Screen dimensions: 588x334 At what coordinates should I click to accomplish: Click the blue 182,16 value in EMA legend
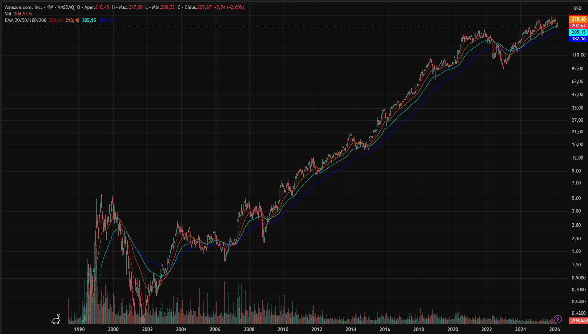pos(106,20)
